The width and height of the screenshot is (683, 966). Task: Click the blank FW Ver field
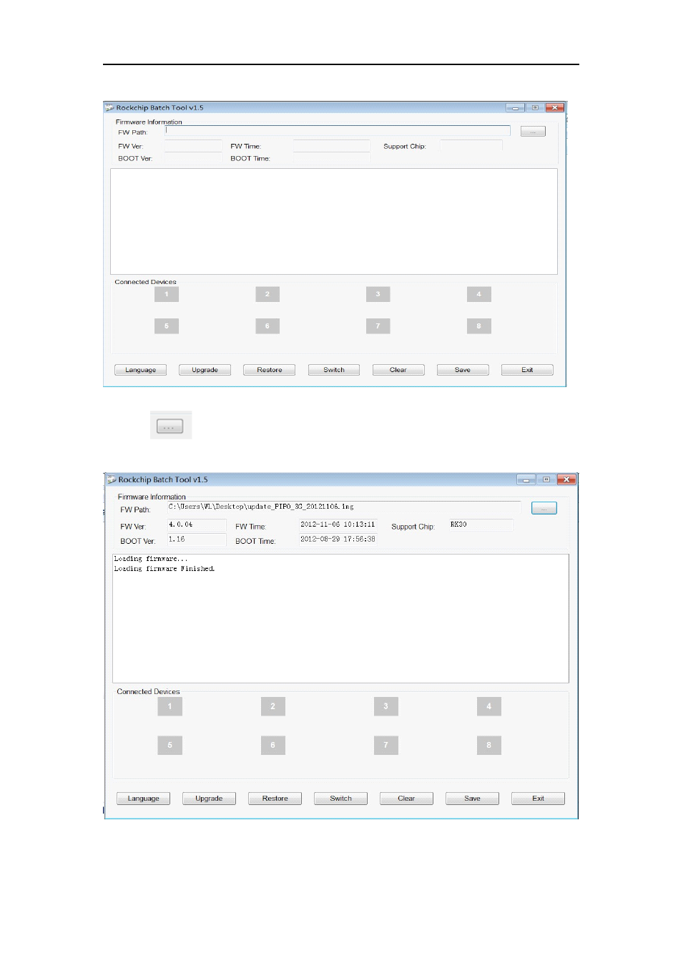click(x=193, y=146)
